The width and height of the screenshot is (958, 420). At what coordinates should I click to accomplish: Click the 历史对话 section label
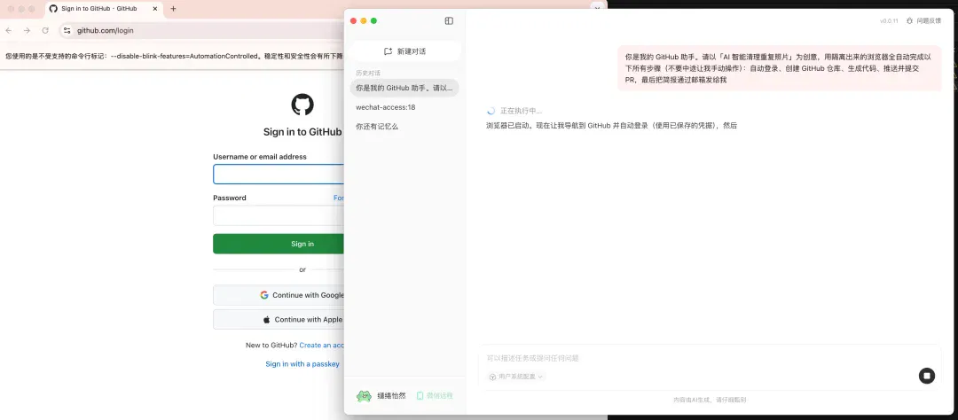368,73
